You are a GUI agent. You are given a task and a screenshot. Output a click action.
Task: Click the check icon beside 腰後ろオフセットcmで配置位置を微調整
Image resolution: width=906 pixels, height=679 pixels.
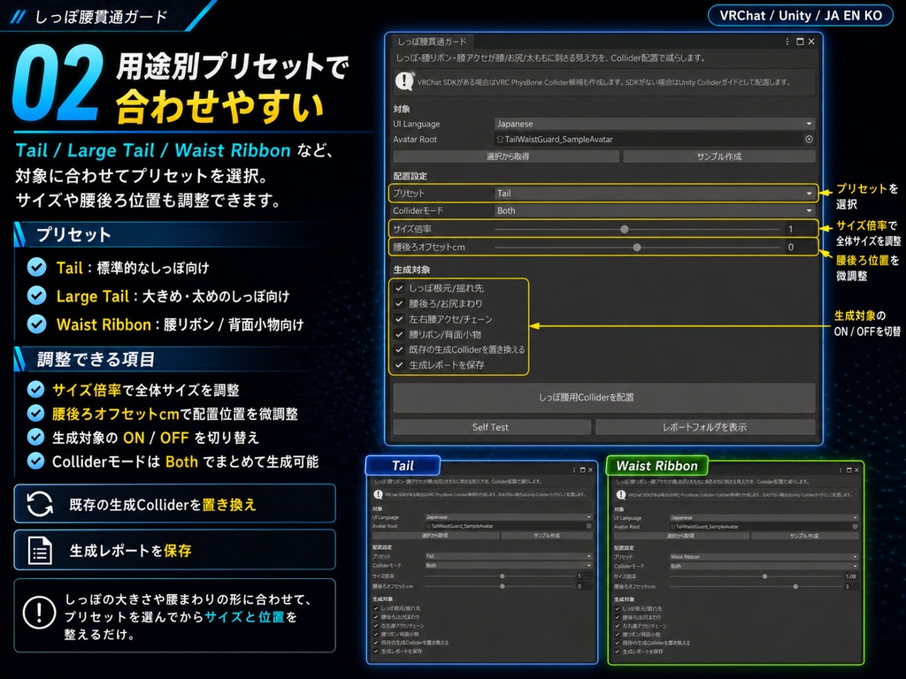click(35, 414)
